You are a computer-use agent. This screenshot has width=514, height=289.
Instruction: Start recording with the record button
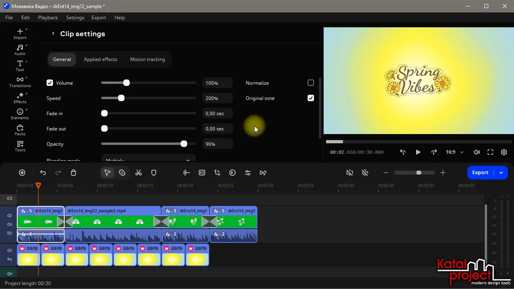pos(22,173)
